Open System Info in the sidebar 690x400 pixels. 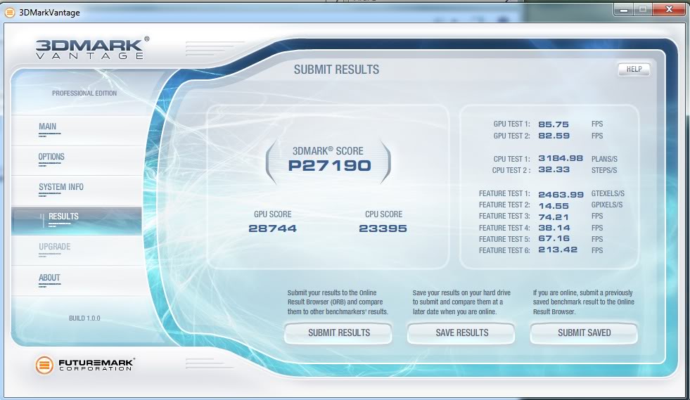pyautogui.click(x=61, y=188)
